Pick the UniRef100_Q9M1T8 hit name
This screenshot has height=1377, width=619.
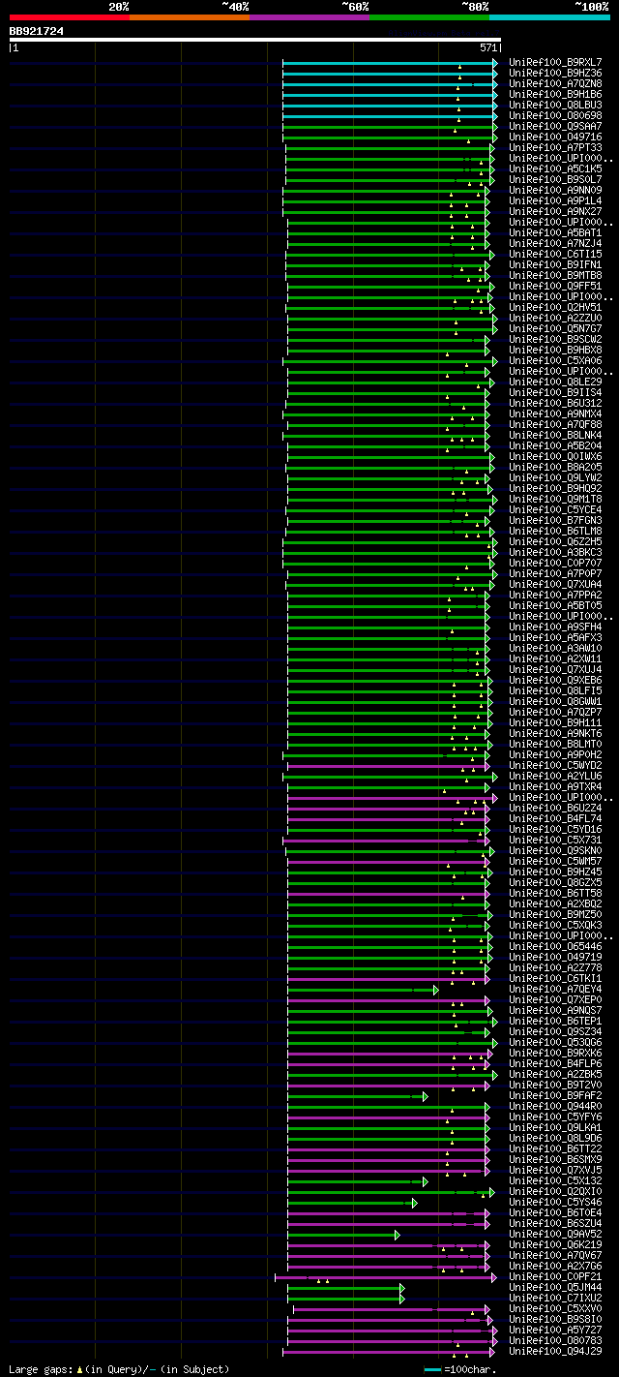coord(555,499)
